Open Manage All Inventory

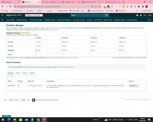(x=120, y=20)
